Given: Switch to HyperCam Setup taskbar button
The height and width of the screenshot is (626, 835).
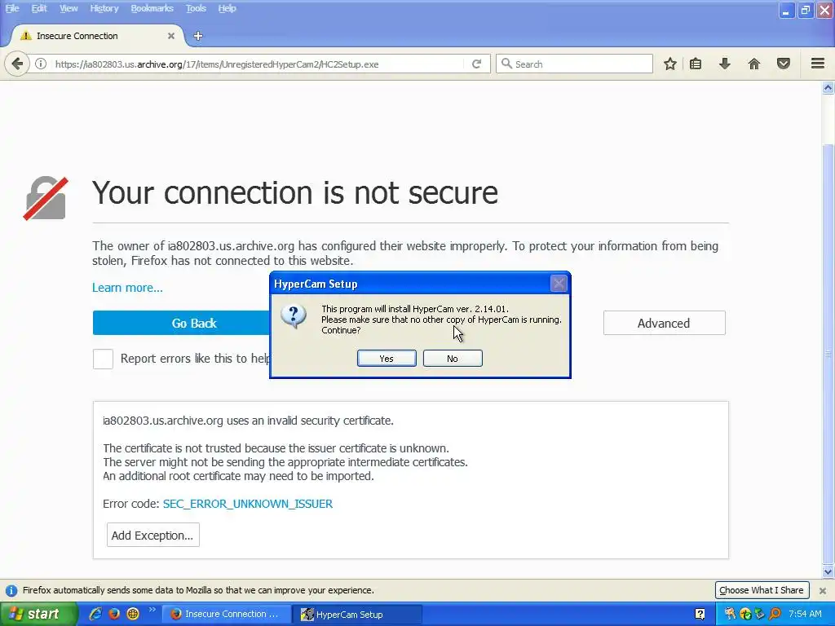Looking at the screenshot, I should (x=358, y=615).
